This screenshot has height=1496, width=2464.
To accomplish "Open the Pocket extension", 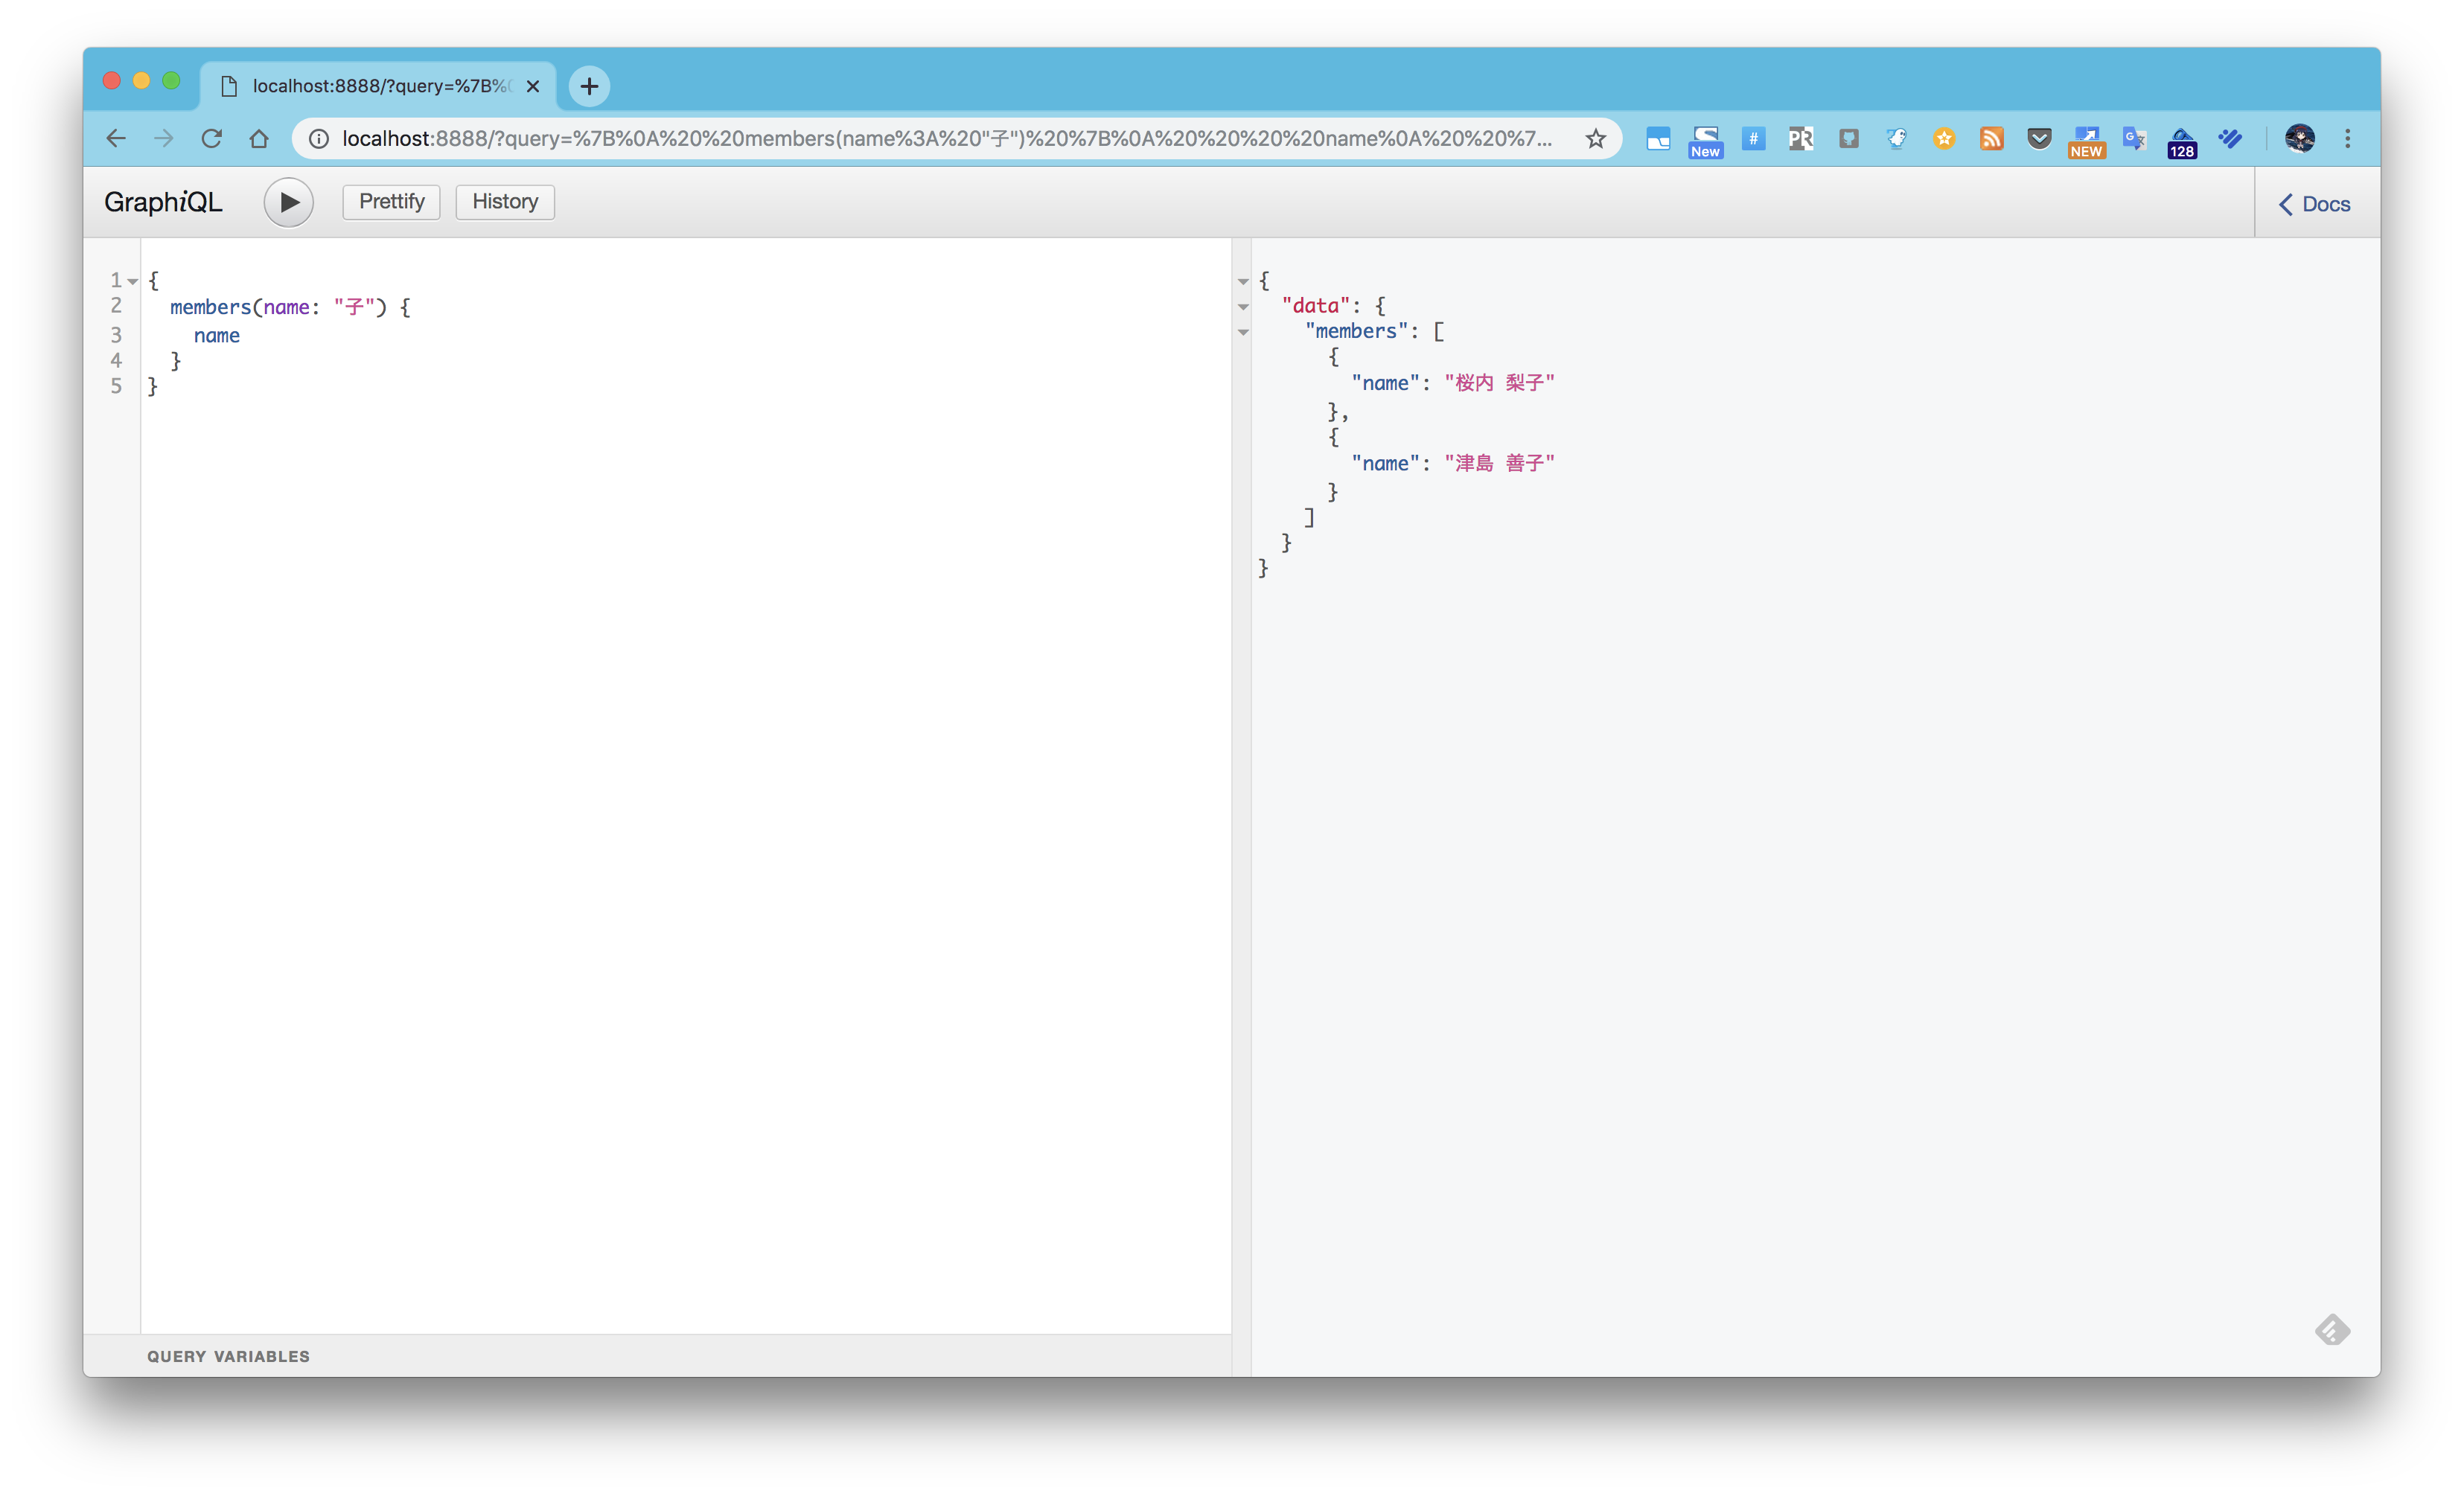I will point(2039,139).
